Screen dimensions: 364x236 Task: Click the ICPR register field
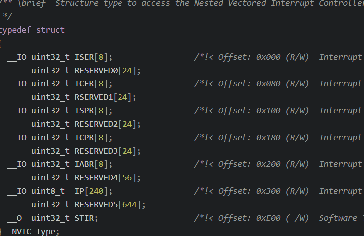click(x=84, y=138)
